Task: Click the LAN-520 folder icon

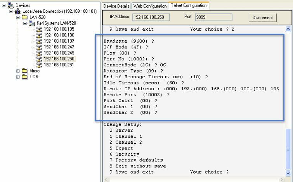Action: [x=25, y=17]
